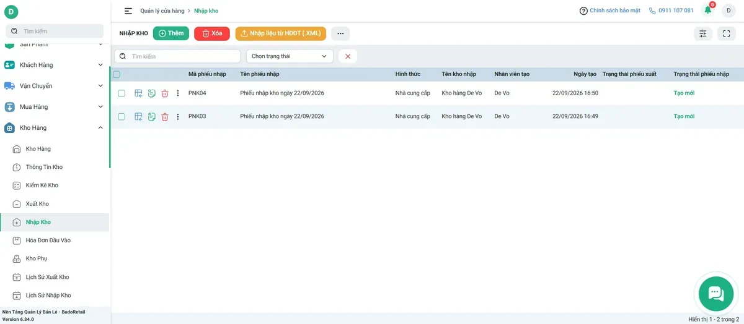Image resolution: width=744 pixels, height=324 pixels.
Task: Click the green Thêm button
Action: tap(171, 33)
